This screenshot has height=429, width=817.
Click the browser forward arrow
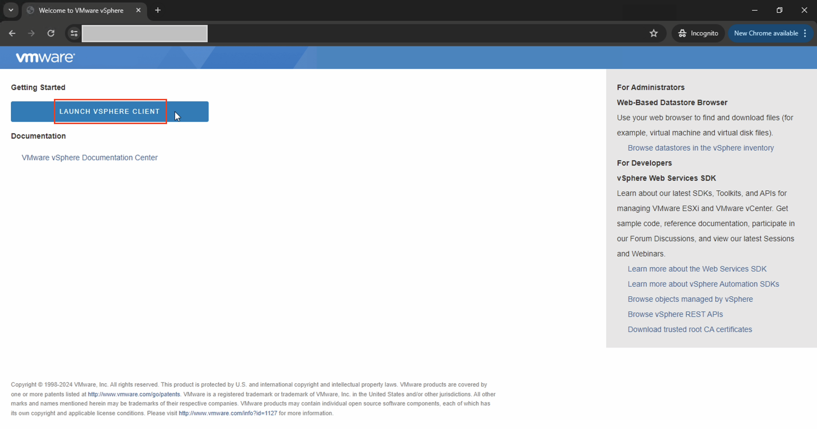click(x=31, y=33)
